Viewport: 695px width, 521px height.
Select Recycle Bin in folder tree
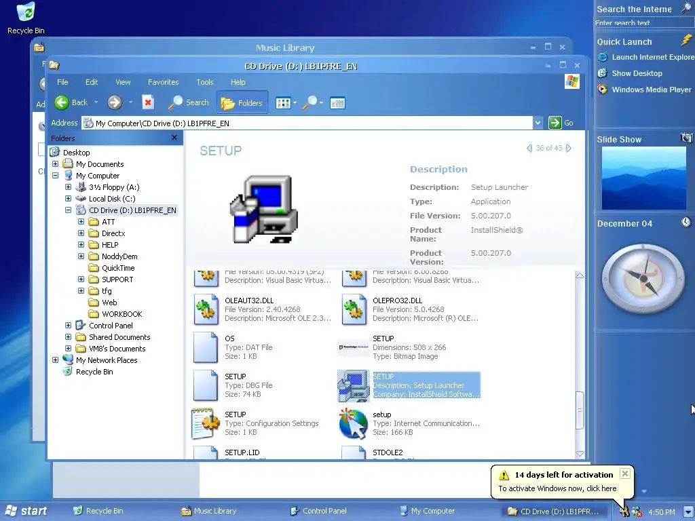pos(94,371)
